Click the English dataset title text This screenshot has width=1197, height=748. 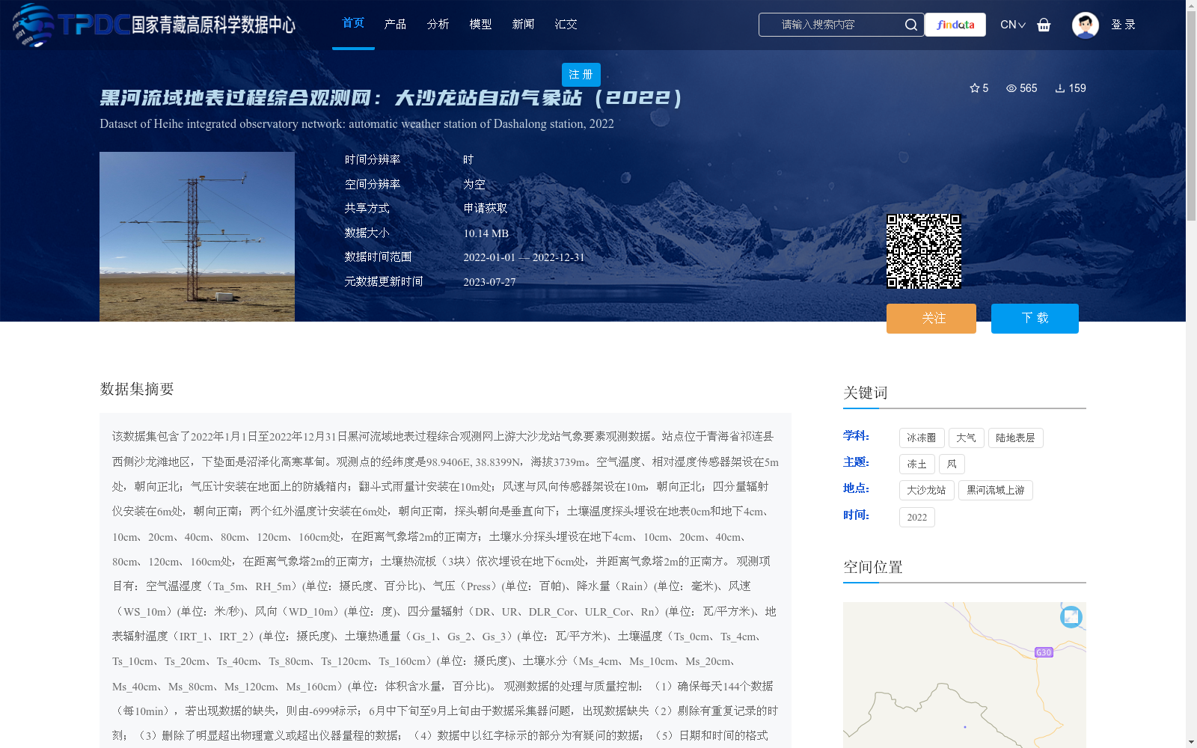(x=357, y=124)
